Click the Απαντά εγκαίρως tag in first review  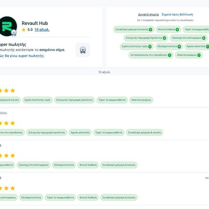pos(141,100)
